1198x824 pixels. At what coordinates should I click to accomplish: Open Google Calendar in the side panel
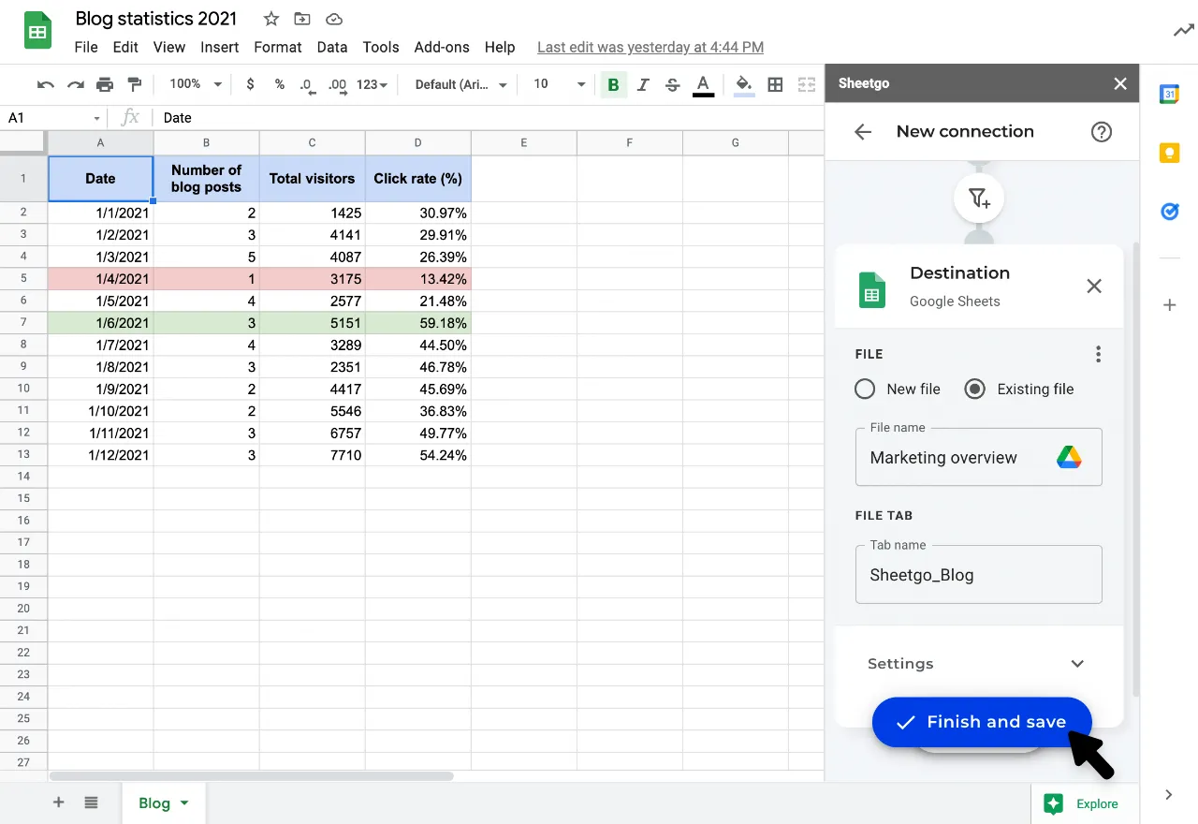coord(1169,94)
